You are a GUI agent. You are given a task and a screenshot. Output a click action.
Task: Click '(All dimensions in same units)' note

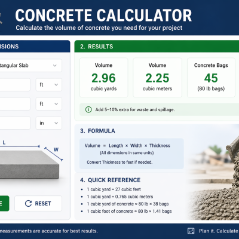point(127,153)
